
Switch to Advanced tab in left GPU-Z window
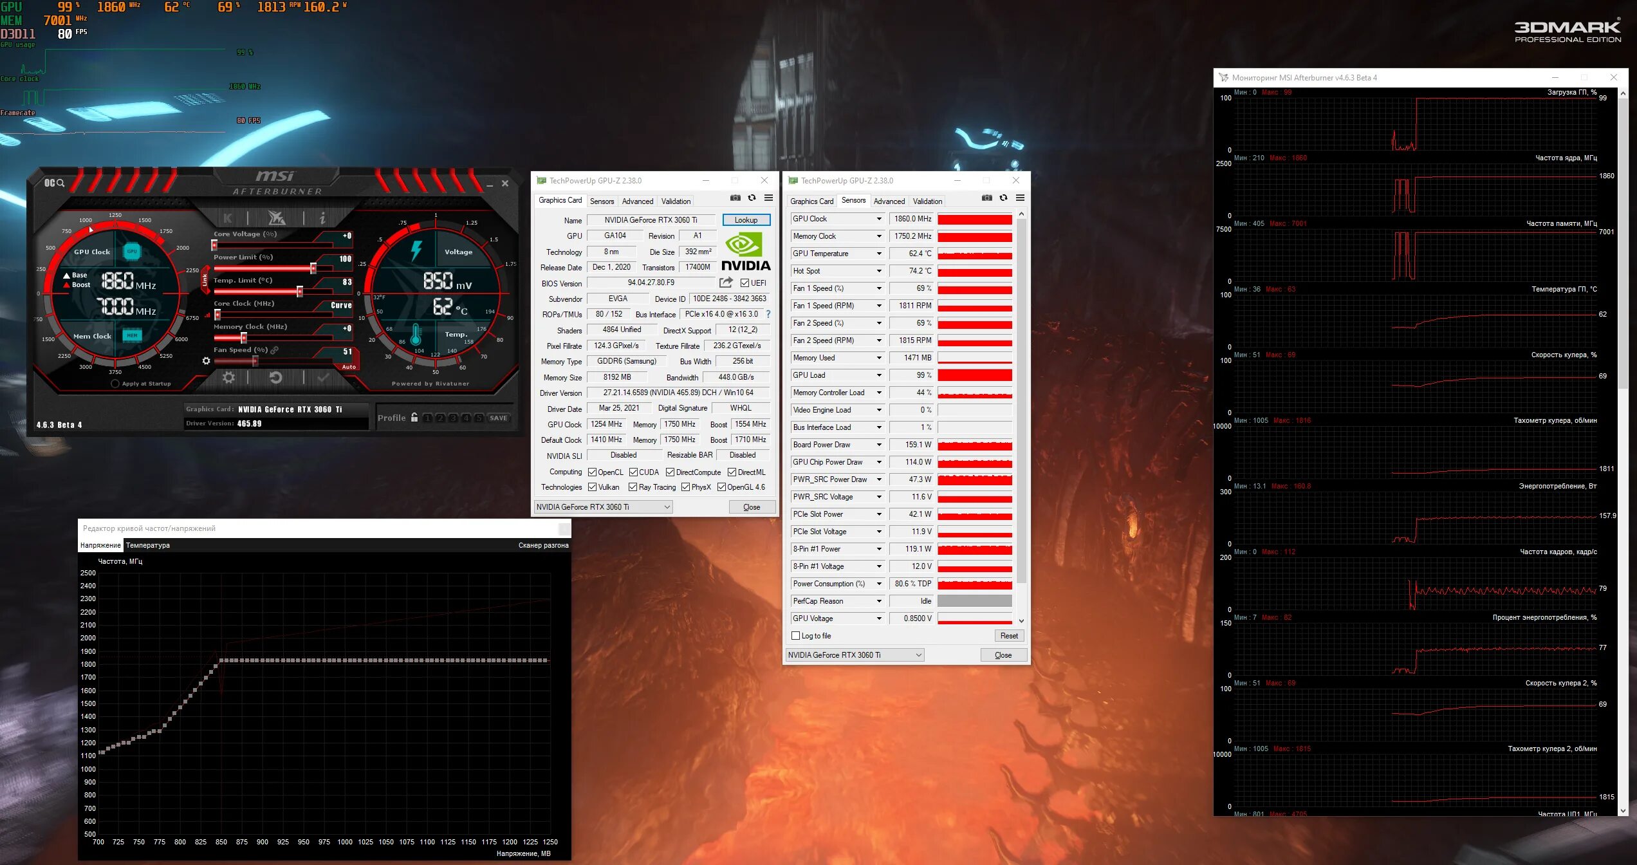[637, 201]
